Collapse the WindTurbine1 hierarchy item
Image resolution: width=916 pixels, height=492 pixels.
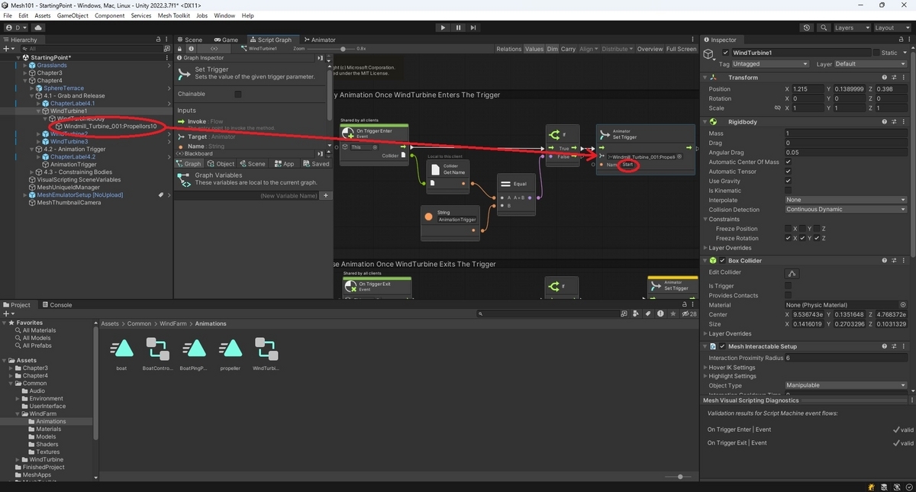click(x=39, y=111)
